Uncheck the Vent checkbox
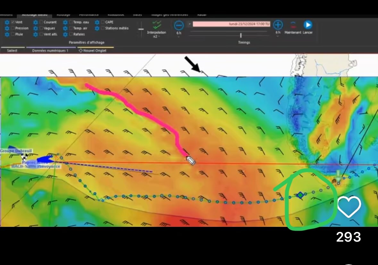 (x=13, y=22)
